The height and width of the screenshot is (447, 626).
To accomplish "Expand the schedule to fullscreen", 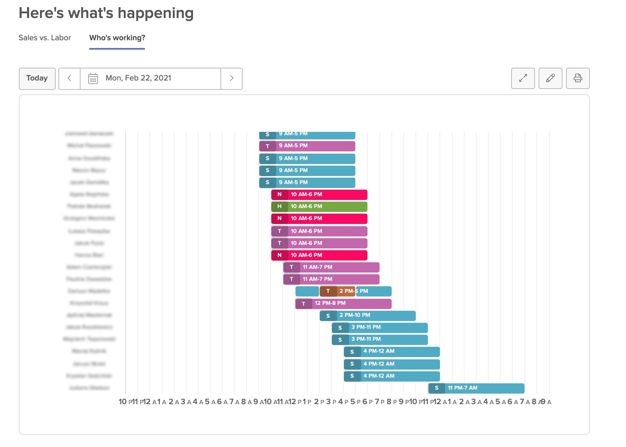I will pyautogui.click(x=523, y=78).
